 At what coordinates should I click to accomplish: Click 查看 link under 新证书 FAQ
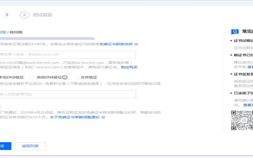click(250, 67)
